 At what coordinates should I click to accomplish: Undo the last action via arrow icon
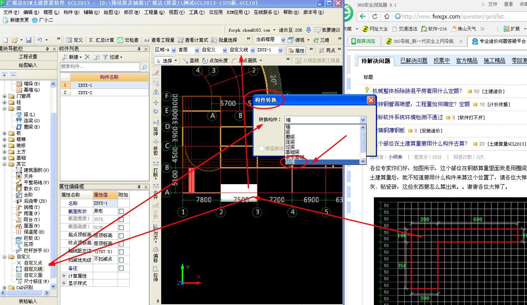tap(40, 40)
